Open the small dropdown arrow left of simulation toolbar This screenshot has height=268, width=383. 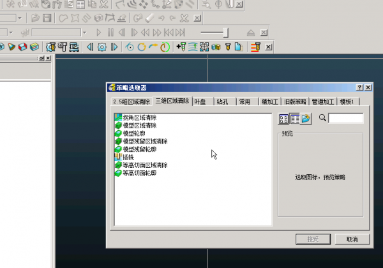(x=11, y=32)
